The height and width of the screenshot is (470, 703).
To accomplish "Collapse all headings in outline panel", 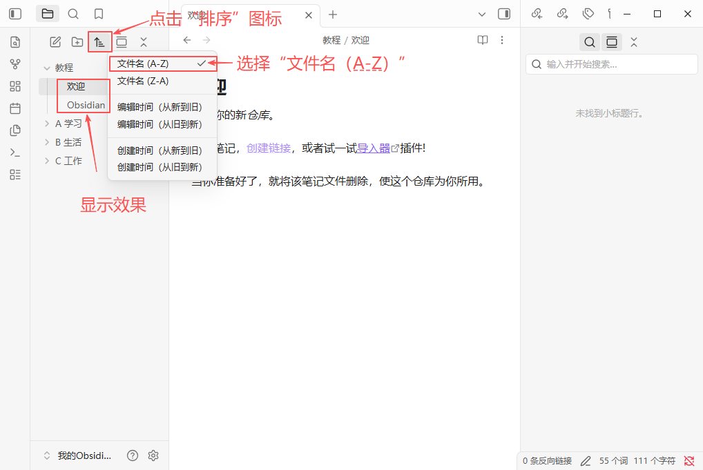I will (x=633, y=42).
